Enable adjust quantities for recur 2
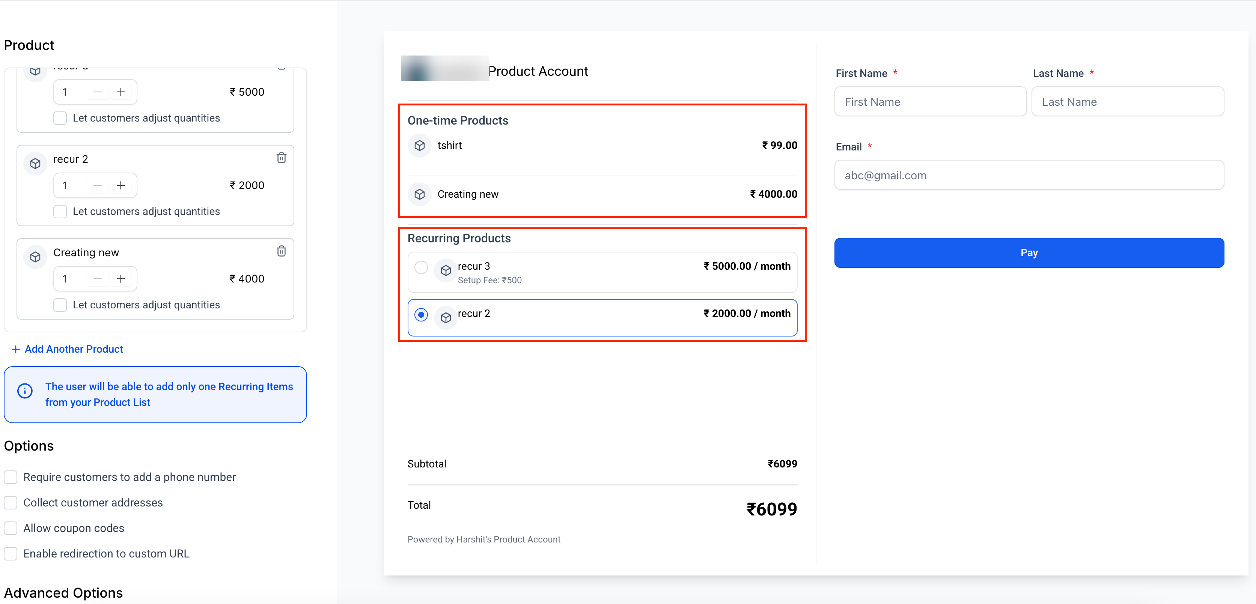 pyautogui.click(x=60, y=212)
